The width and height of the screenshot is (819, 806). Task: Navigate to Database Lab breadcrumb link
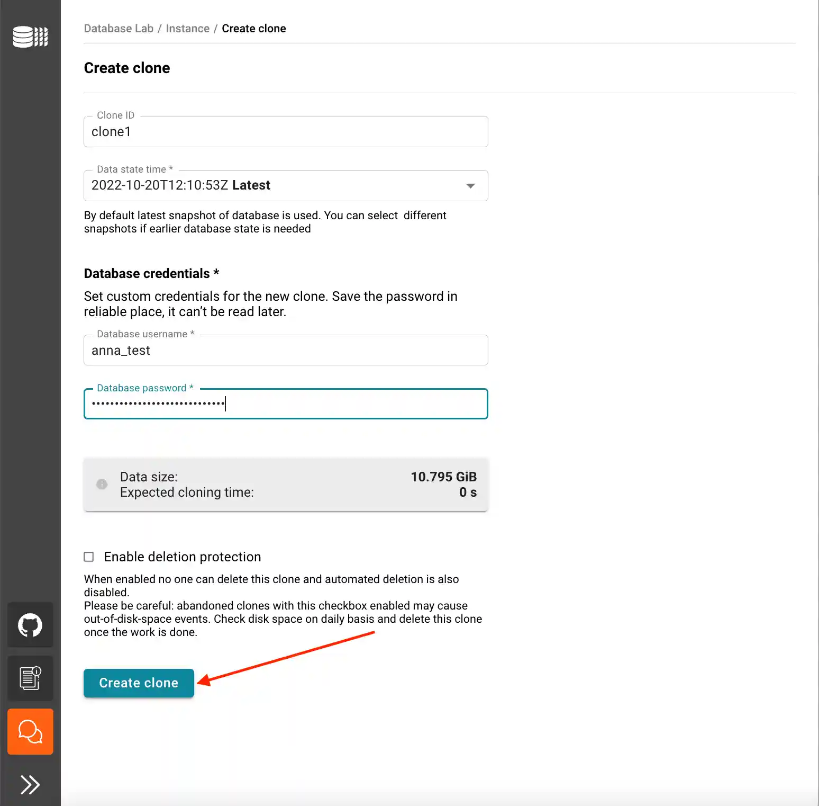119,28
